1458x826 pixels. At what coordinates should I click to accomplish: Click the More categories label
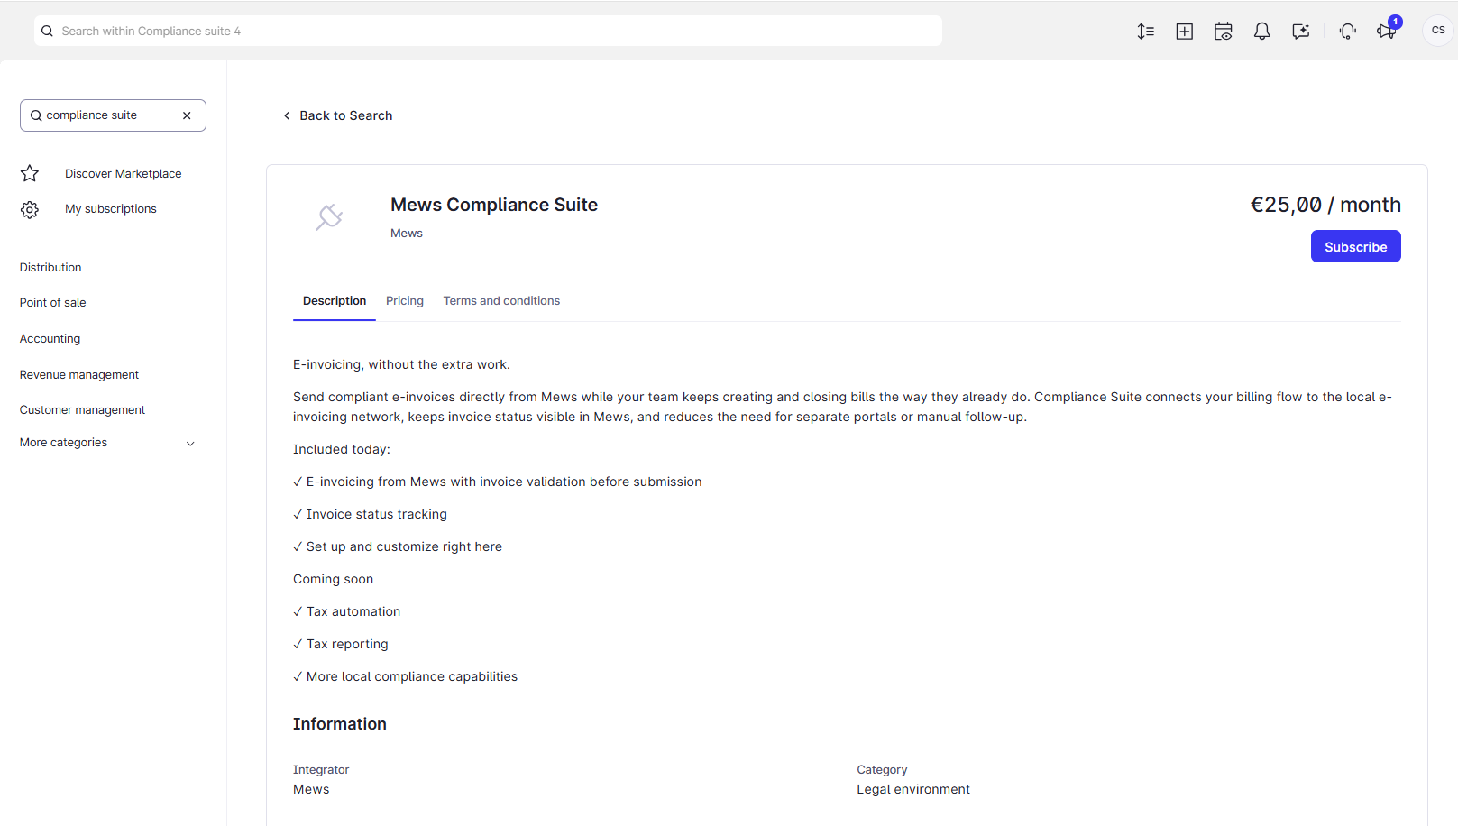(x=63, y=443)
